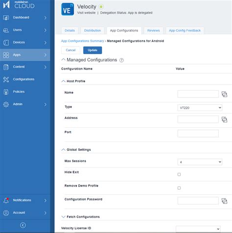Expand the Notifications menu chevron
232x233 pixels.
[x=46, y=201]
